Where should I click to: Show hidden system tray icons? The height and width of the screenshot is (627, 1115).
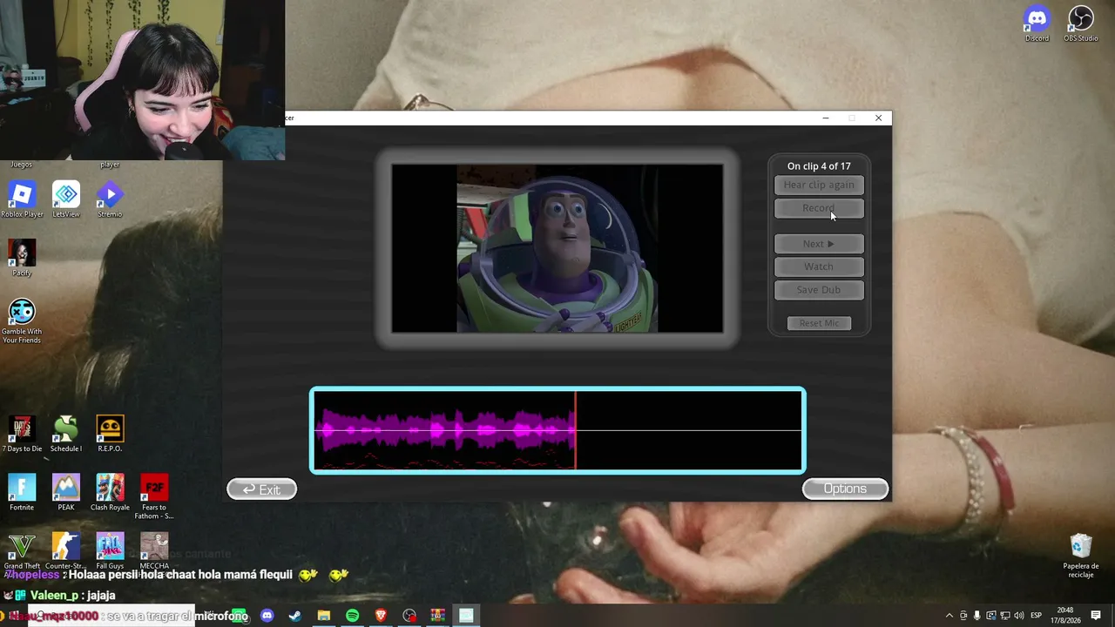coord(949,616)
